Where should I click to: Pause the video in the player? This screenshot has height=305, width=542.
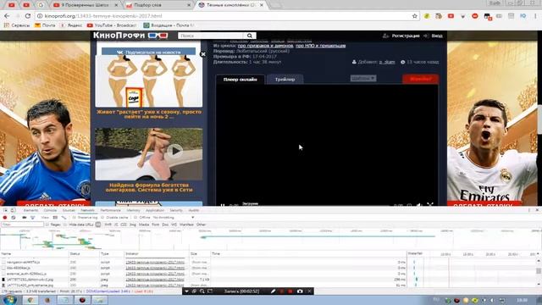tap(223, 205)
